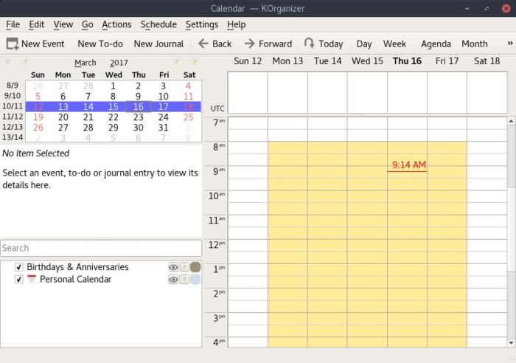
Task: Click the Birthdays & Anniversaries color swatch
Action: [195, 267]
